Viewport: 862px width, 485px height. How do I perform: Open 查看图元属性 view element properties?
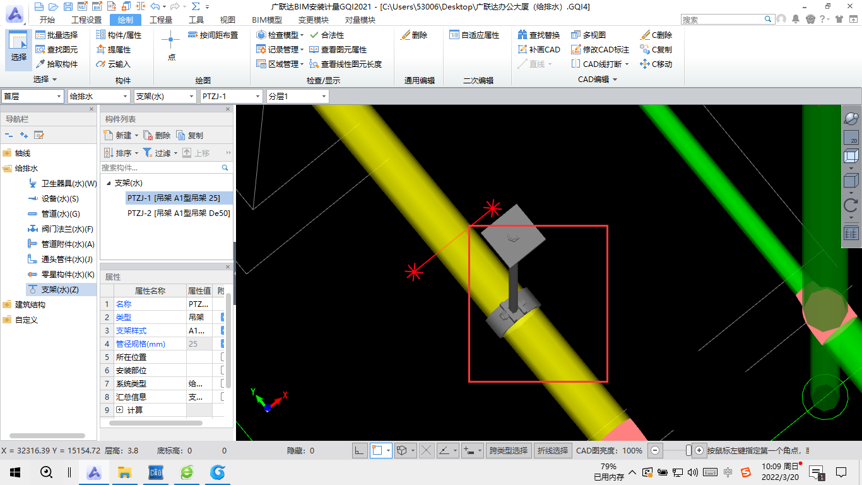pos(338,49)
